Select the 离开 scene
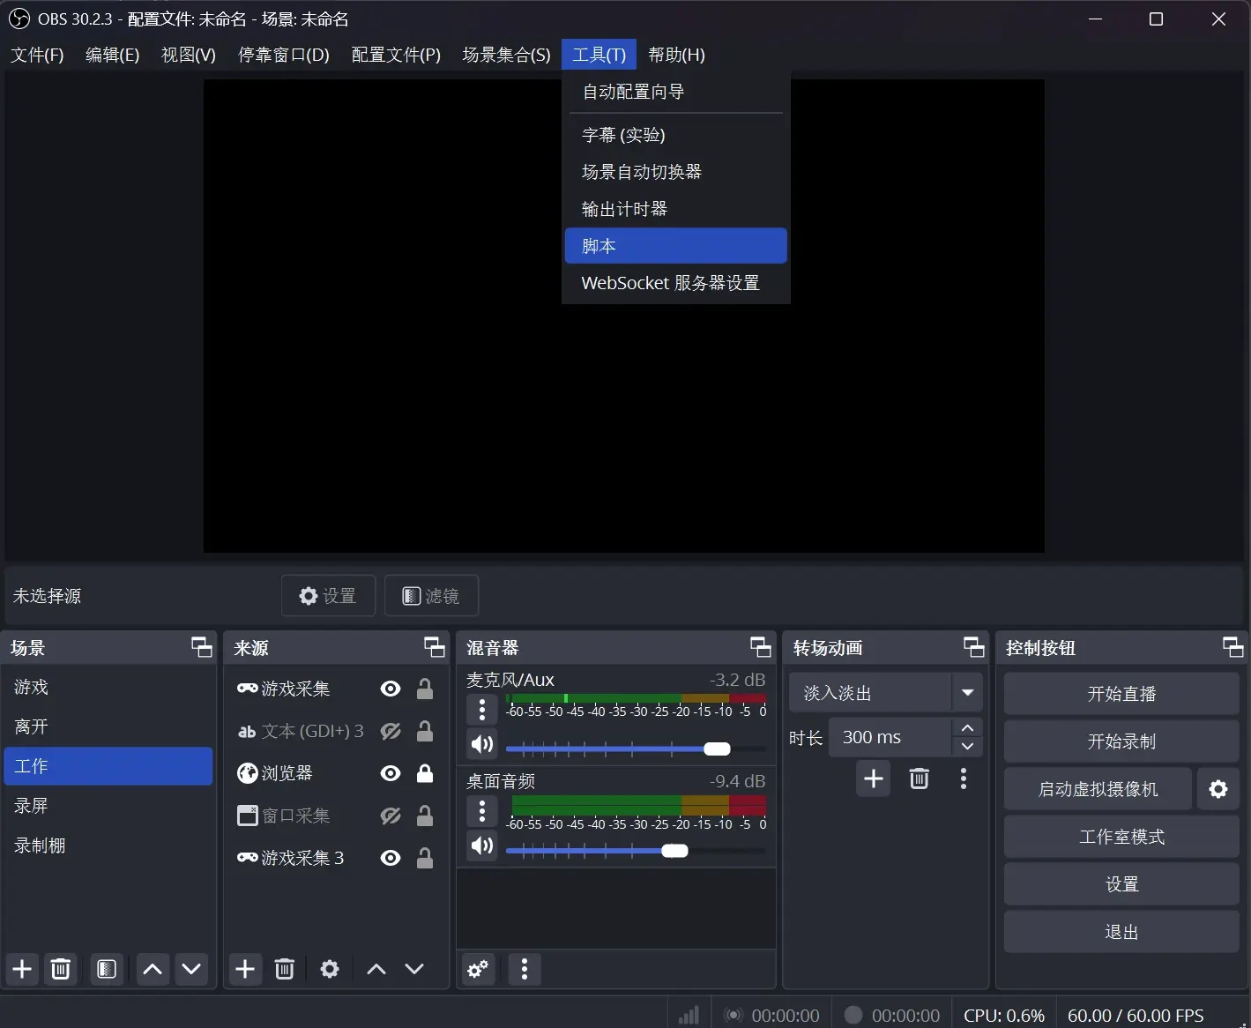Screen dimensions: 1251x1028 tap(108, 726)
